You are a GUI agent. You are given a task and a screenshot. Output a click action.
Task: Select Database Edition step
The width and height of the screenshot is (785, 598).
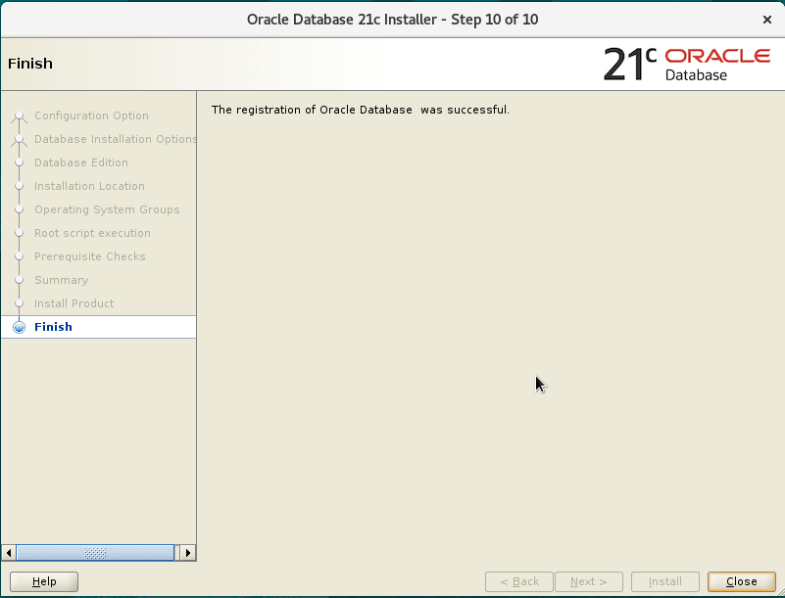[x=81, y=162]
